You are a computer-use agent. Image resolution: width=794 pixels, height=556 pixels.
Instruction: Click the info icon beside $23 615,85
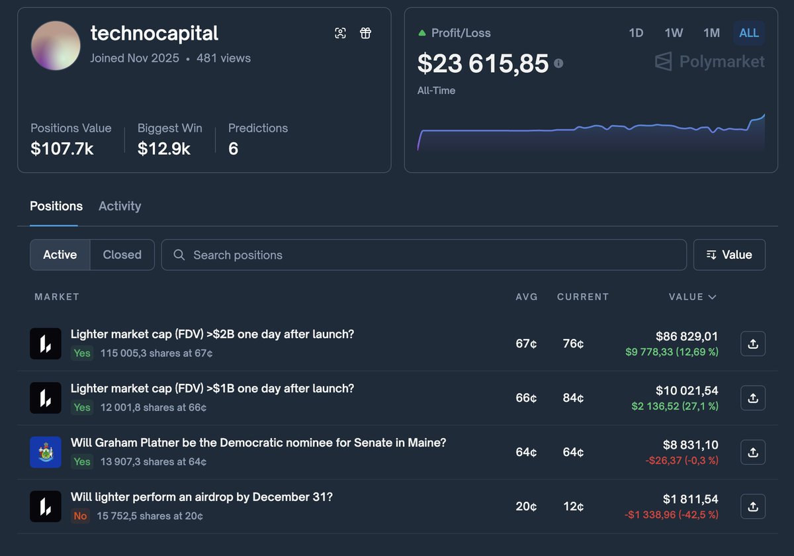(x=558, y=64)
